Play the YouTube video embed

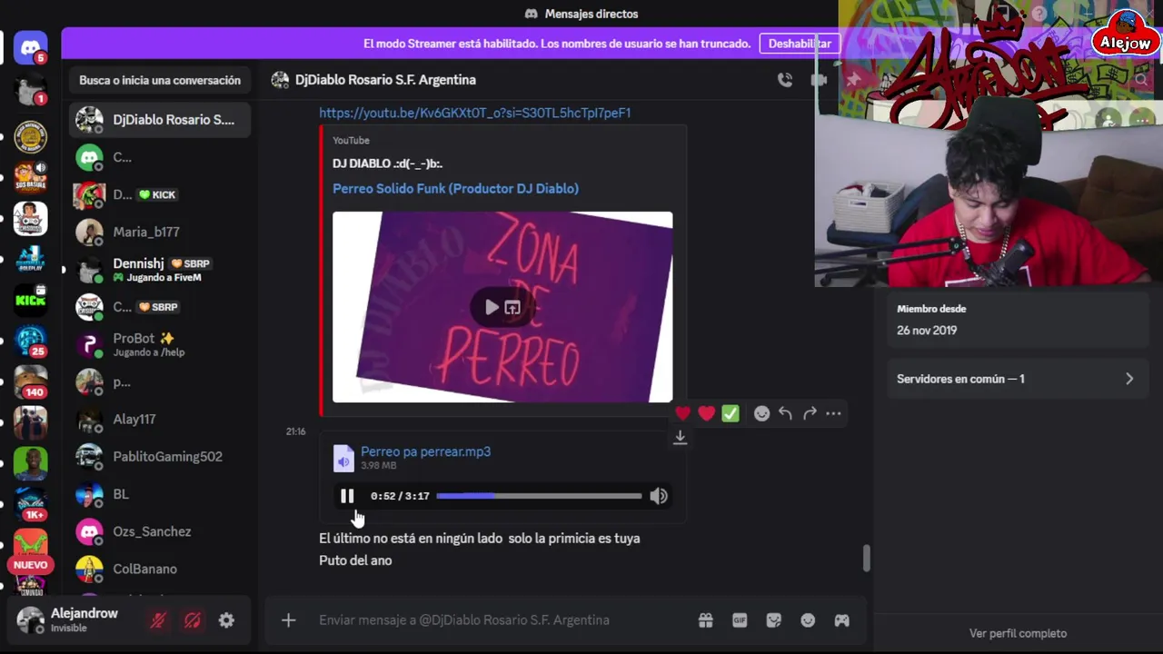point(492,308)
